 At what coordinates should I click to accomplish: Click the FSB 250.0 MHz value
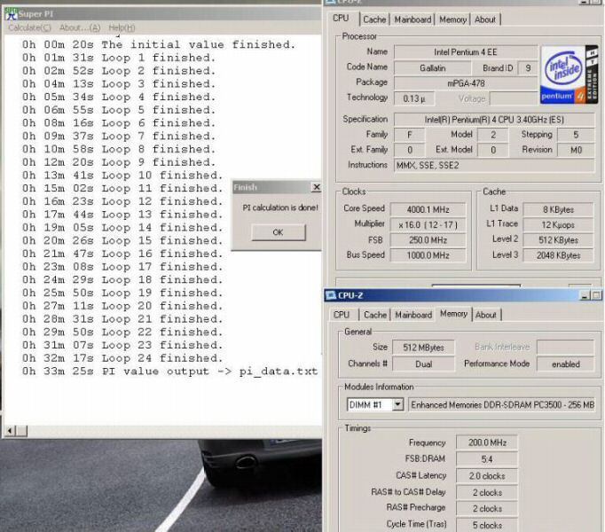point(428,240)
